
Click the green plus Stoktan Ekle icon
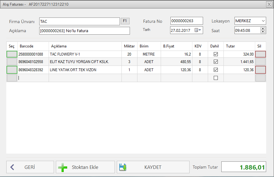click(63, 167)
